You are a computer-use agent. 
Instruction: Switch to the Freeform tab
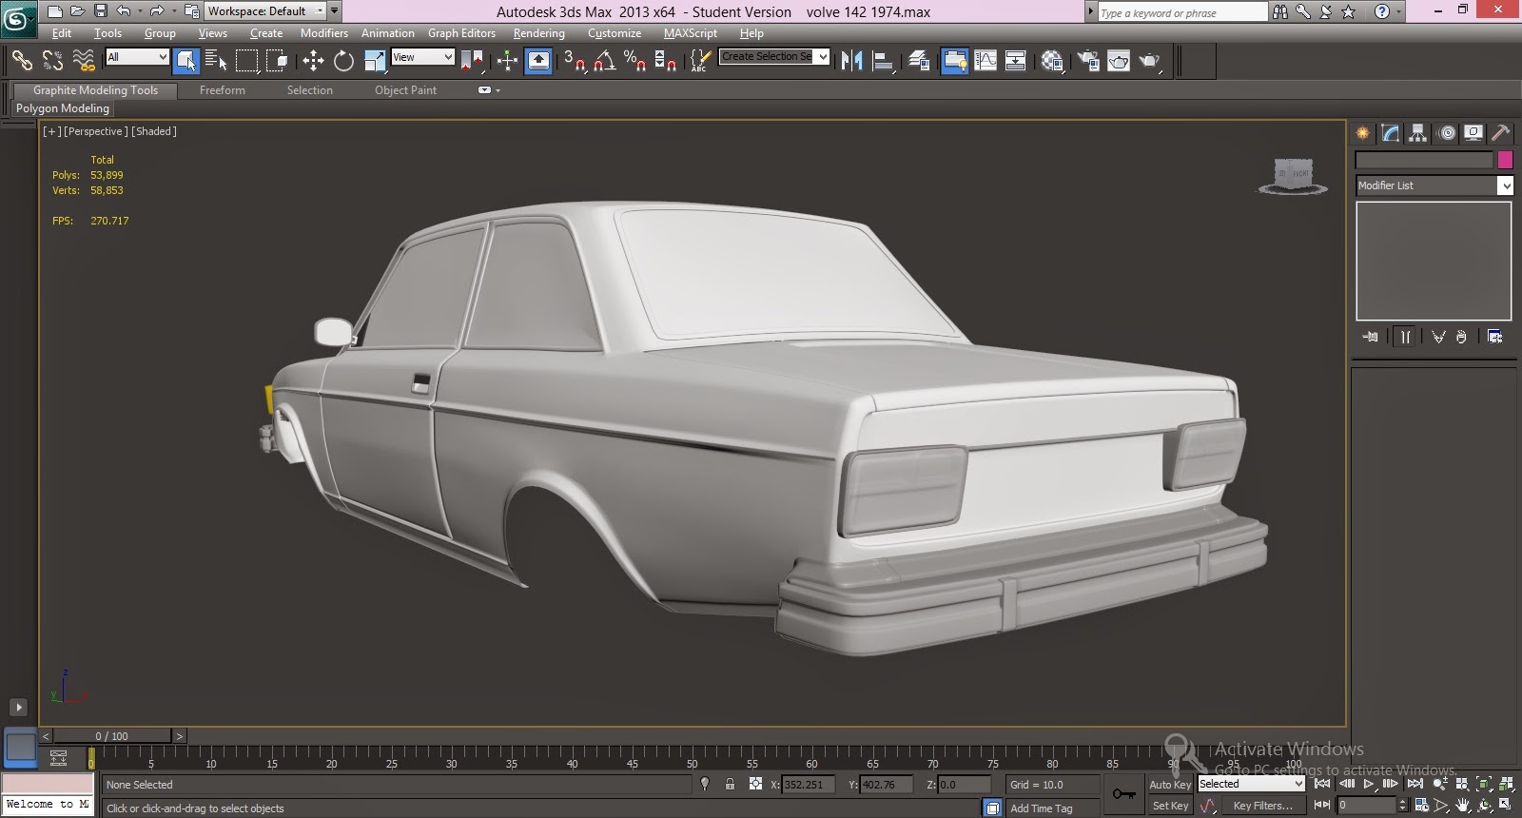click(222, 90)
